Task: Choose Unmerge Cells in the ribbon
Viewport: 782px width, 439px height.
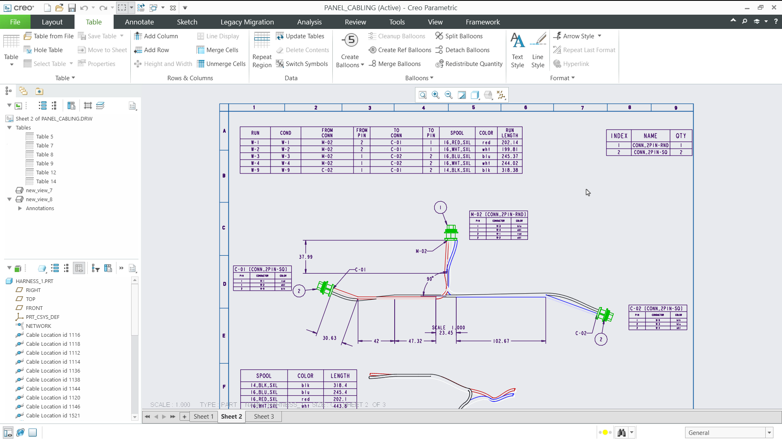Action: 221,64
